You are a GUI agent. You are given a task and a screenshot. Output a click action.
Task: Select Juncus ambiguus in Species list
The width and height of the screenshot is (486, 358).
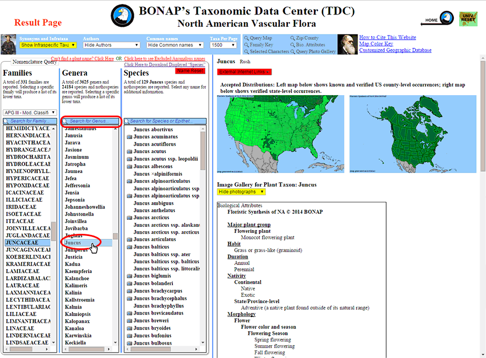coord(154,204)
